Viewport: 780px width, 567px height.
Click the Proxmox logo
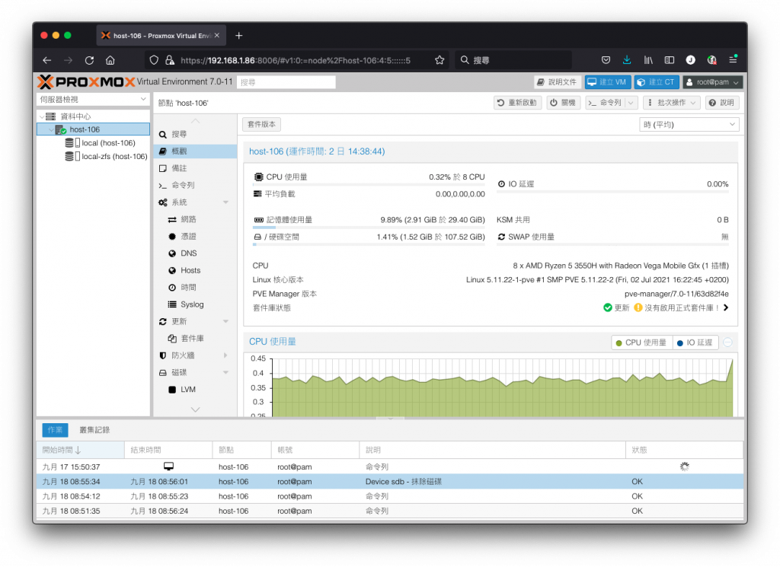tap(87, 81)
